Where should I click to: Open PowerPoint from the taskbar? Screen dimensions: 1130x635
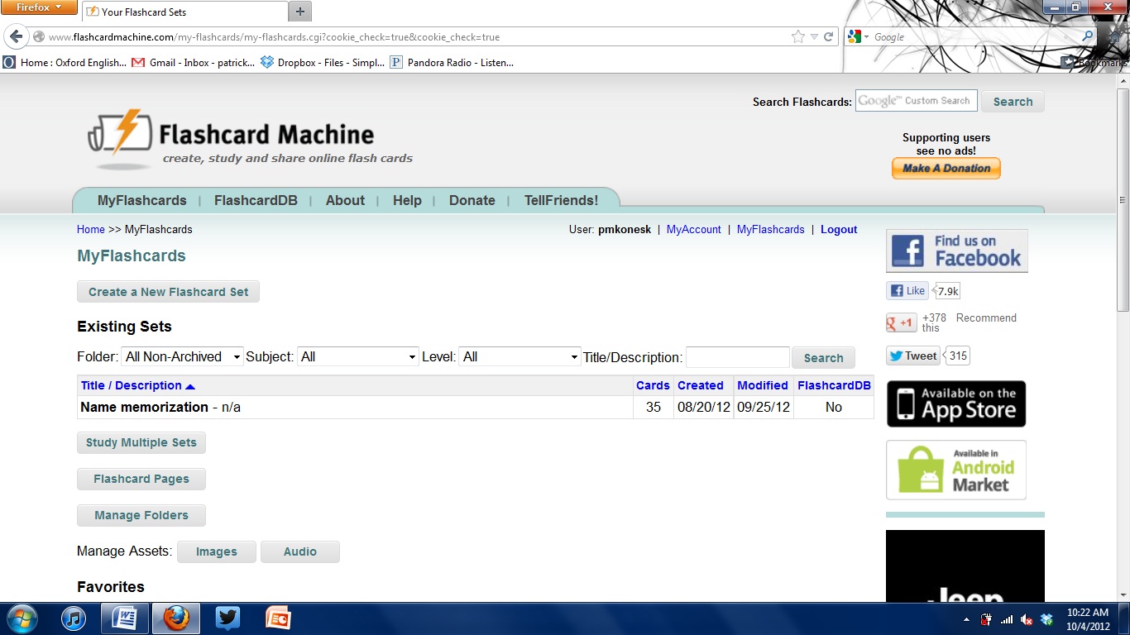278,618
